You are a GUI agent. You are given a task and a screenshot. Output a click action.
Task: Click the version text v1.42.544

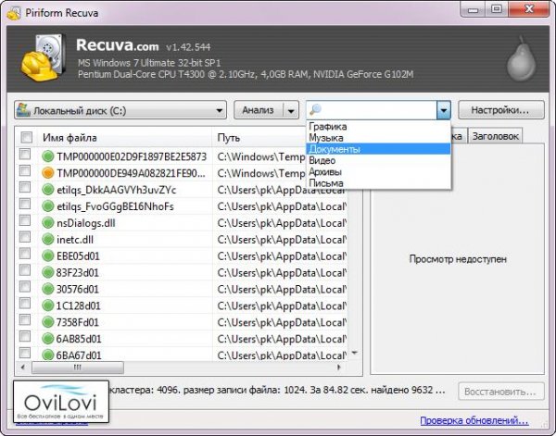(188, 47)
